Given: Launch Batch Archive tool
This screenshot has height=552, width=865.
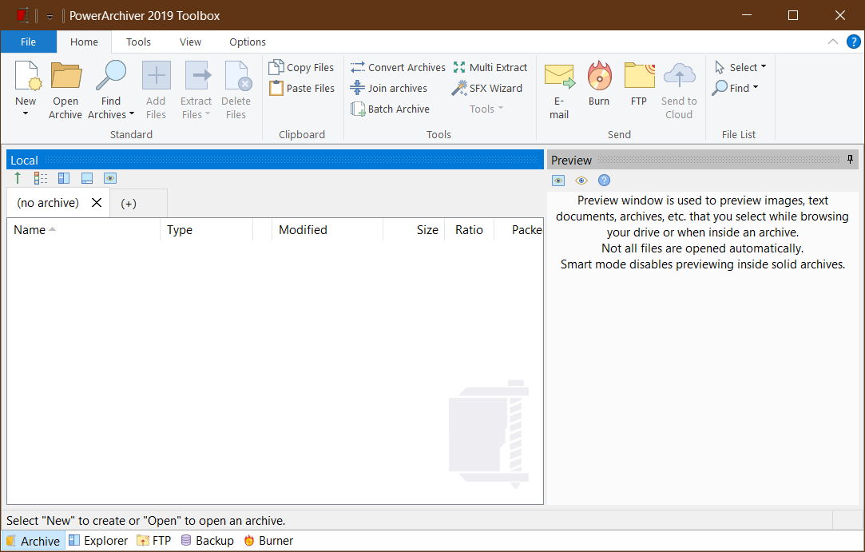Looking at the screenshot, I should [390, 109].
